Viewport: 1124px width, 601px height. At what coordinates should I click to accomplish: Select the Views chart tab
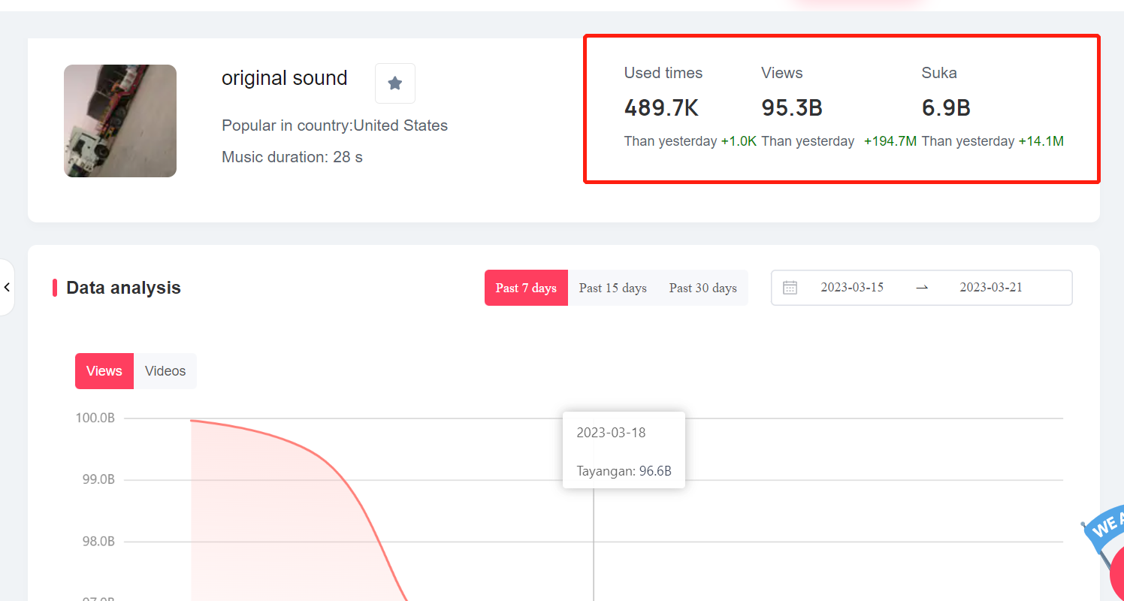click(x=104, y=371)
